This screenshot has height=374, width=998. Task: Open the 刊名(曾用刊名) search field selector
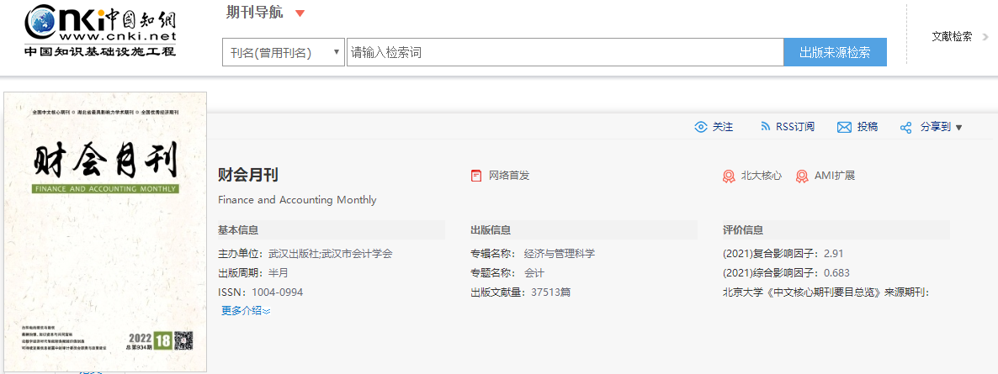tap(284, 53)
